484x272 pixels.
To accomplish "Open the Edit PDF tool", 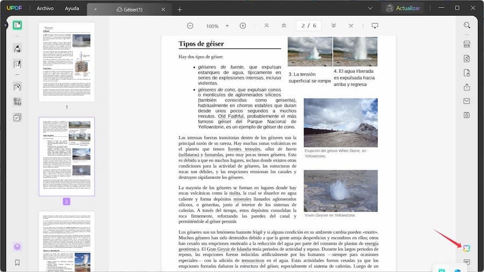I will click(x=17, y=64).
